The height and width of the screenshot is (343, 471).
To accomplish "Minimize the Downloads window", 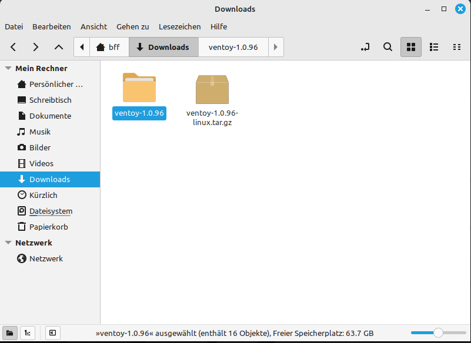I will click(x=427, y=9).
